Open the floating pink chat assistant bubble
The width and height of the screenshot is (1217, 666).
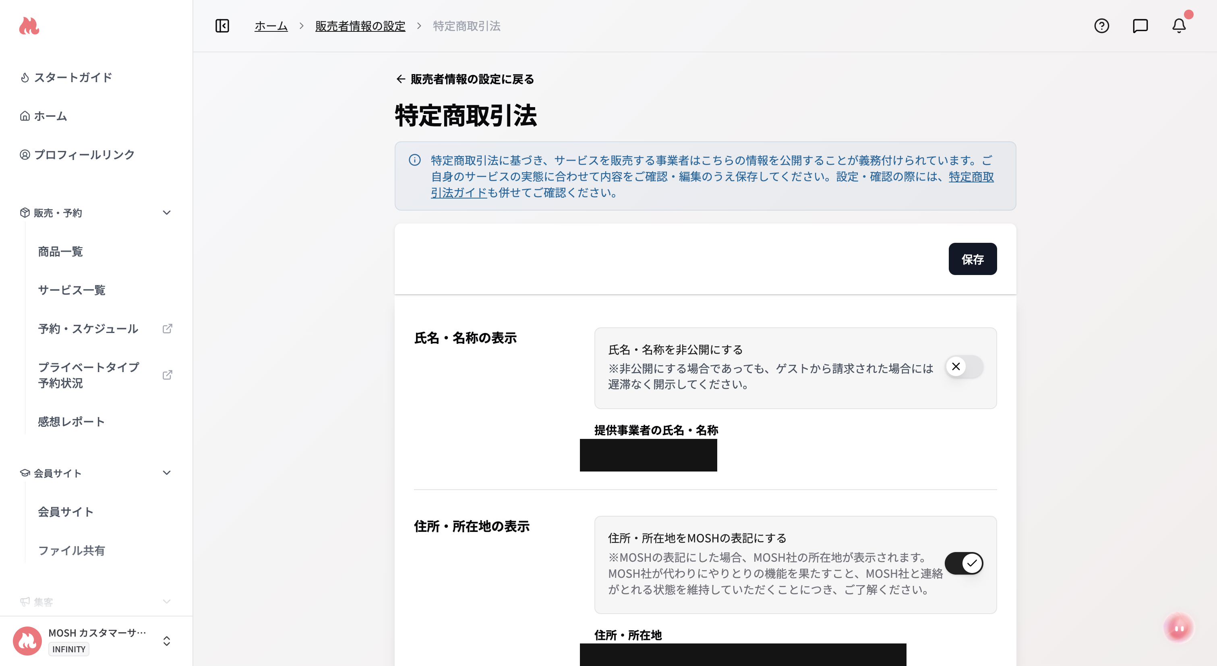(x=1178, y=628)
